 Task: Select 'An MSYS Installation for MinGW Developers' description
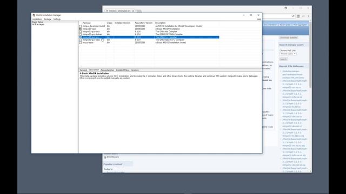point(179,26)
